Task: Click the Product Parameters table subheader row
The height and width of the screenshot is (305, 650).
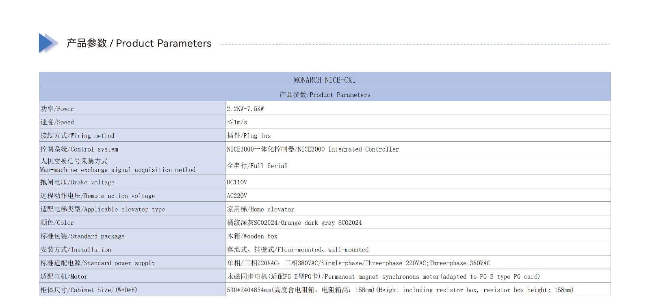Action: 325,95
